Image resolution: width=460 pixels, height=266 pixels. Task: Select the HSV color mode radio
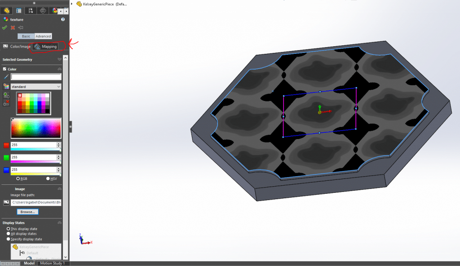coord(48,179)
